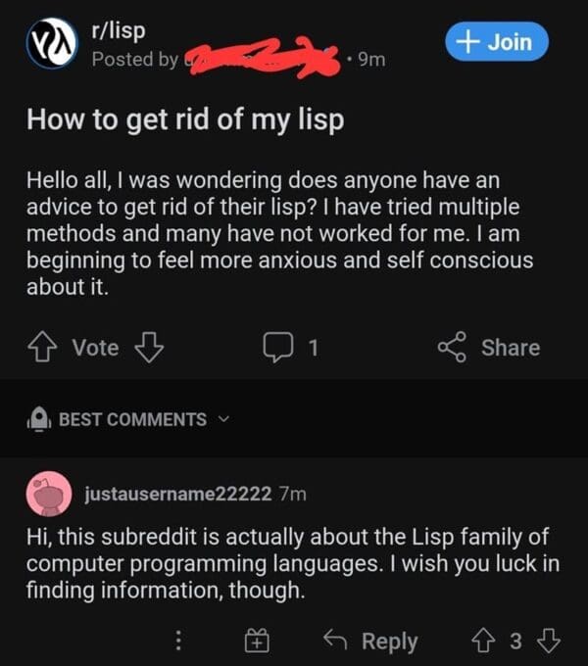Open the r/lisp subreddit link
The width and height of the screenshot is (588, 666).
(119, 31)
